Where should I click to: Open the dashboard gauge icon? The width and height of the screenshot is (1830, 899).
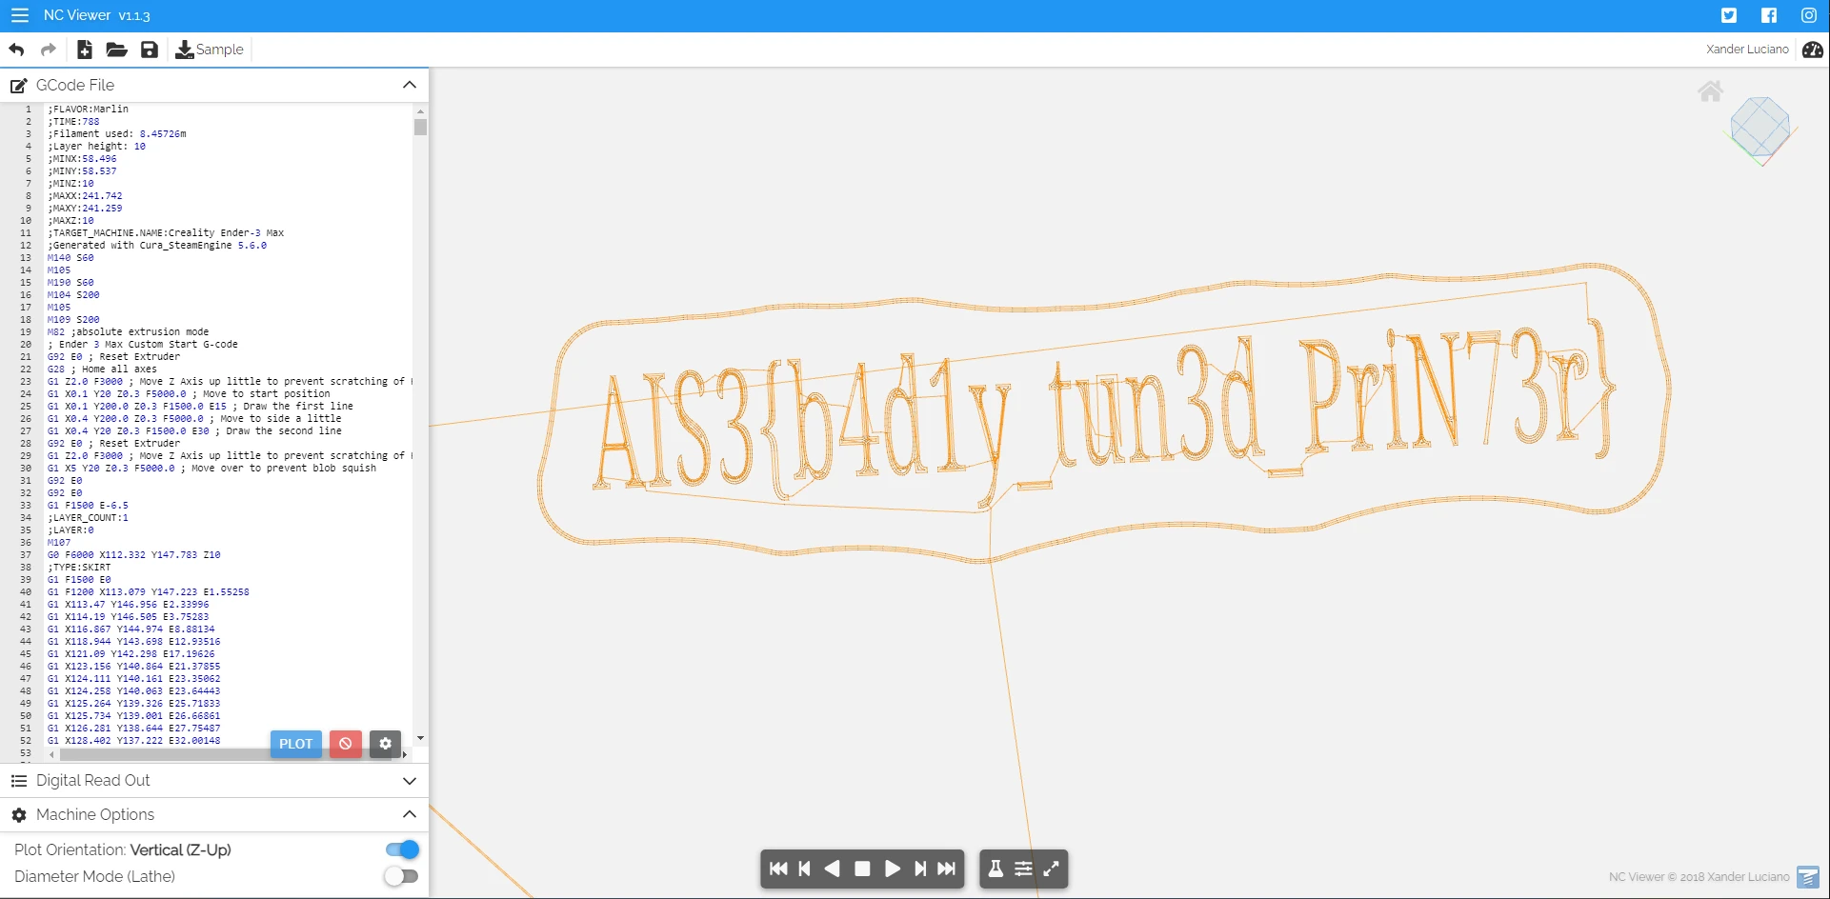coord(1812,50)
